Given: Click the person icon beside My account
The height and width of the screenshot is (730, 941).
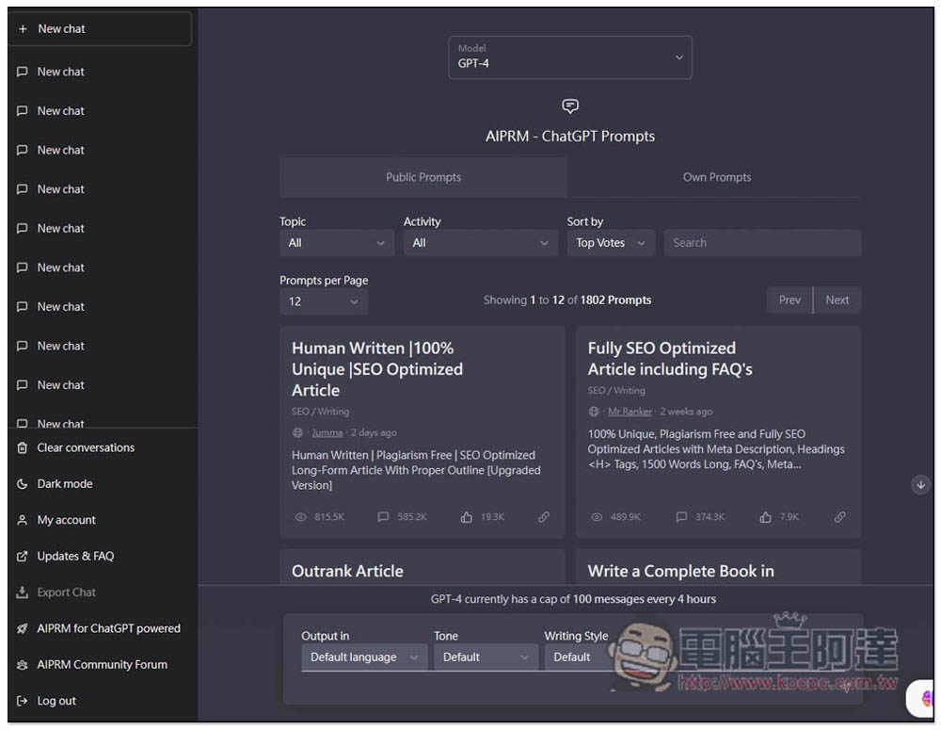Looking at the screenshot, I should pyautogui.click(x=23, y=520).
